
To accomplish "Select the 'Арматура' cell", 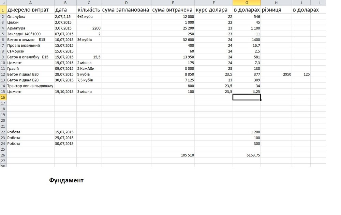I will [30, 28].
